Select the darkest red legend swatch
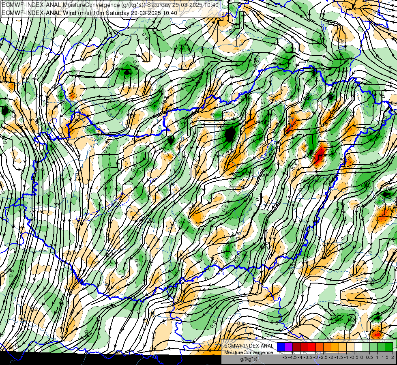This screenshot has width=397, height=365. coord(296,347)
